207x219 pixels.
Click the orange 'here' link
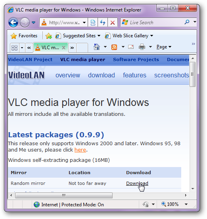point(80,150)
